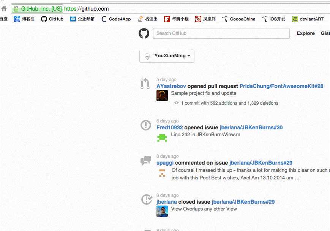The width and height of the screenshot is (330, 231).
Task: Open jberlana/JBKenBurns#29 in closed issue event
Action: coord(243,202)
